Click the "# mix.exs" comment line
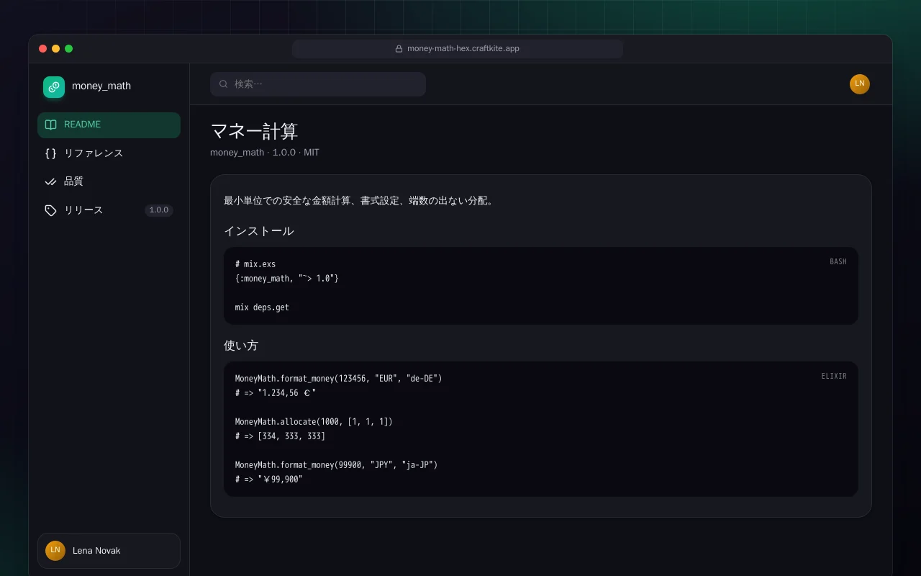The height and width of the screenshot is (576, 921). (x=255, y=264)
